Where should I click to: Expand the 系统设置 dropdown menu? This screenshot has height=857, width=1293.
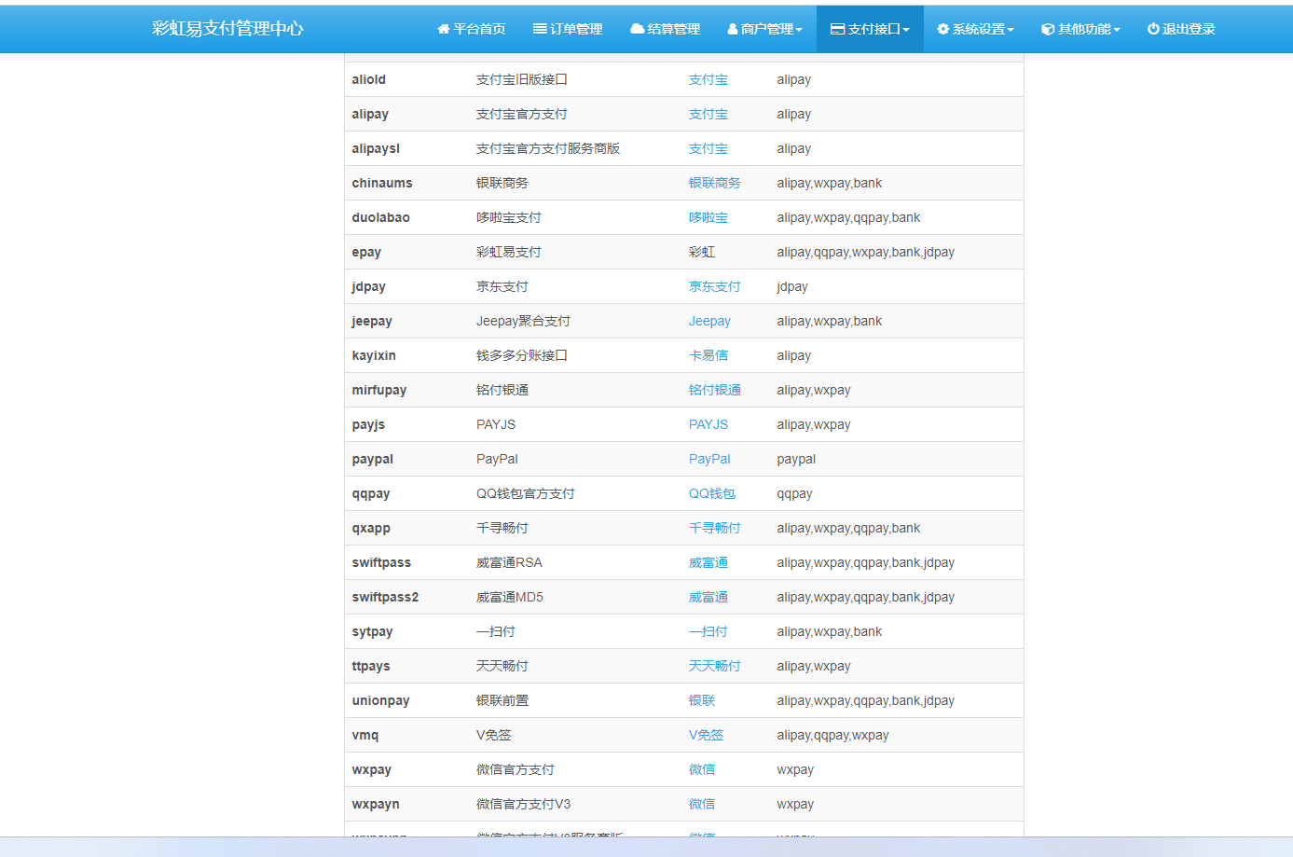tap(975, 29)
